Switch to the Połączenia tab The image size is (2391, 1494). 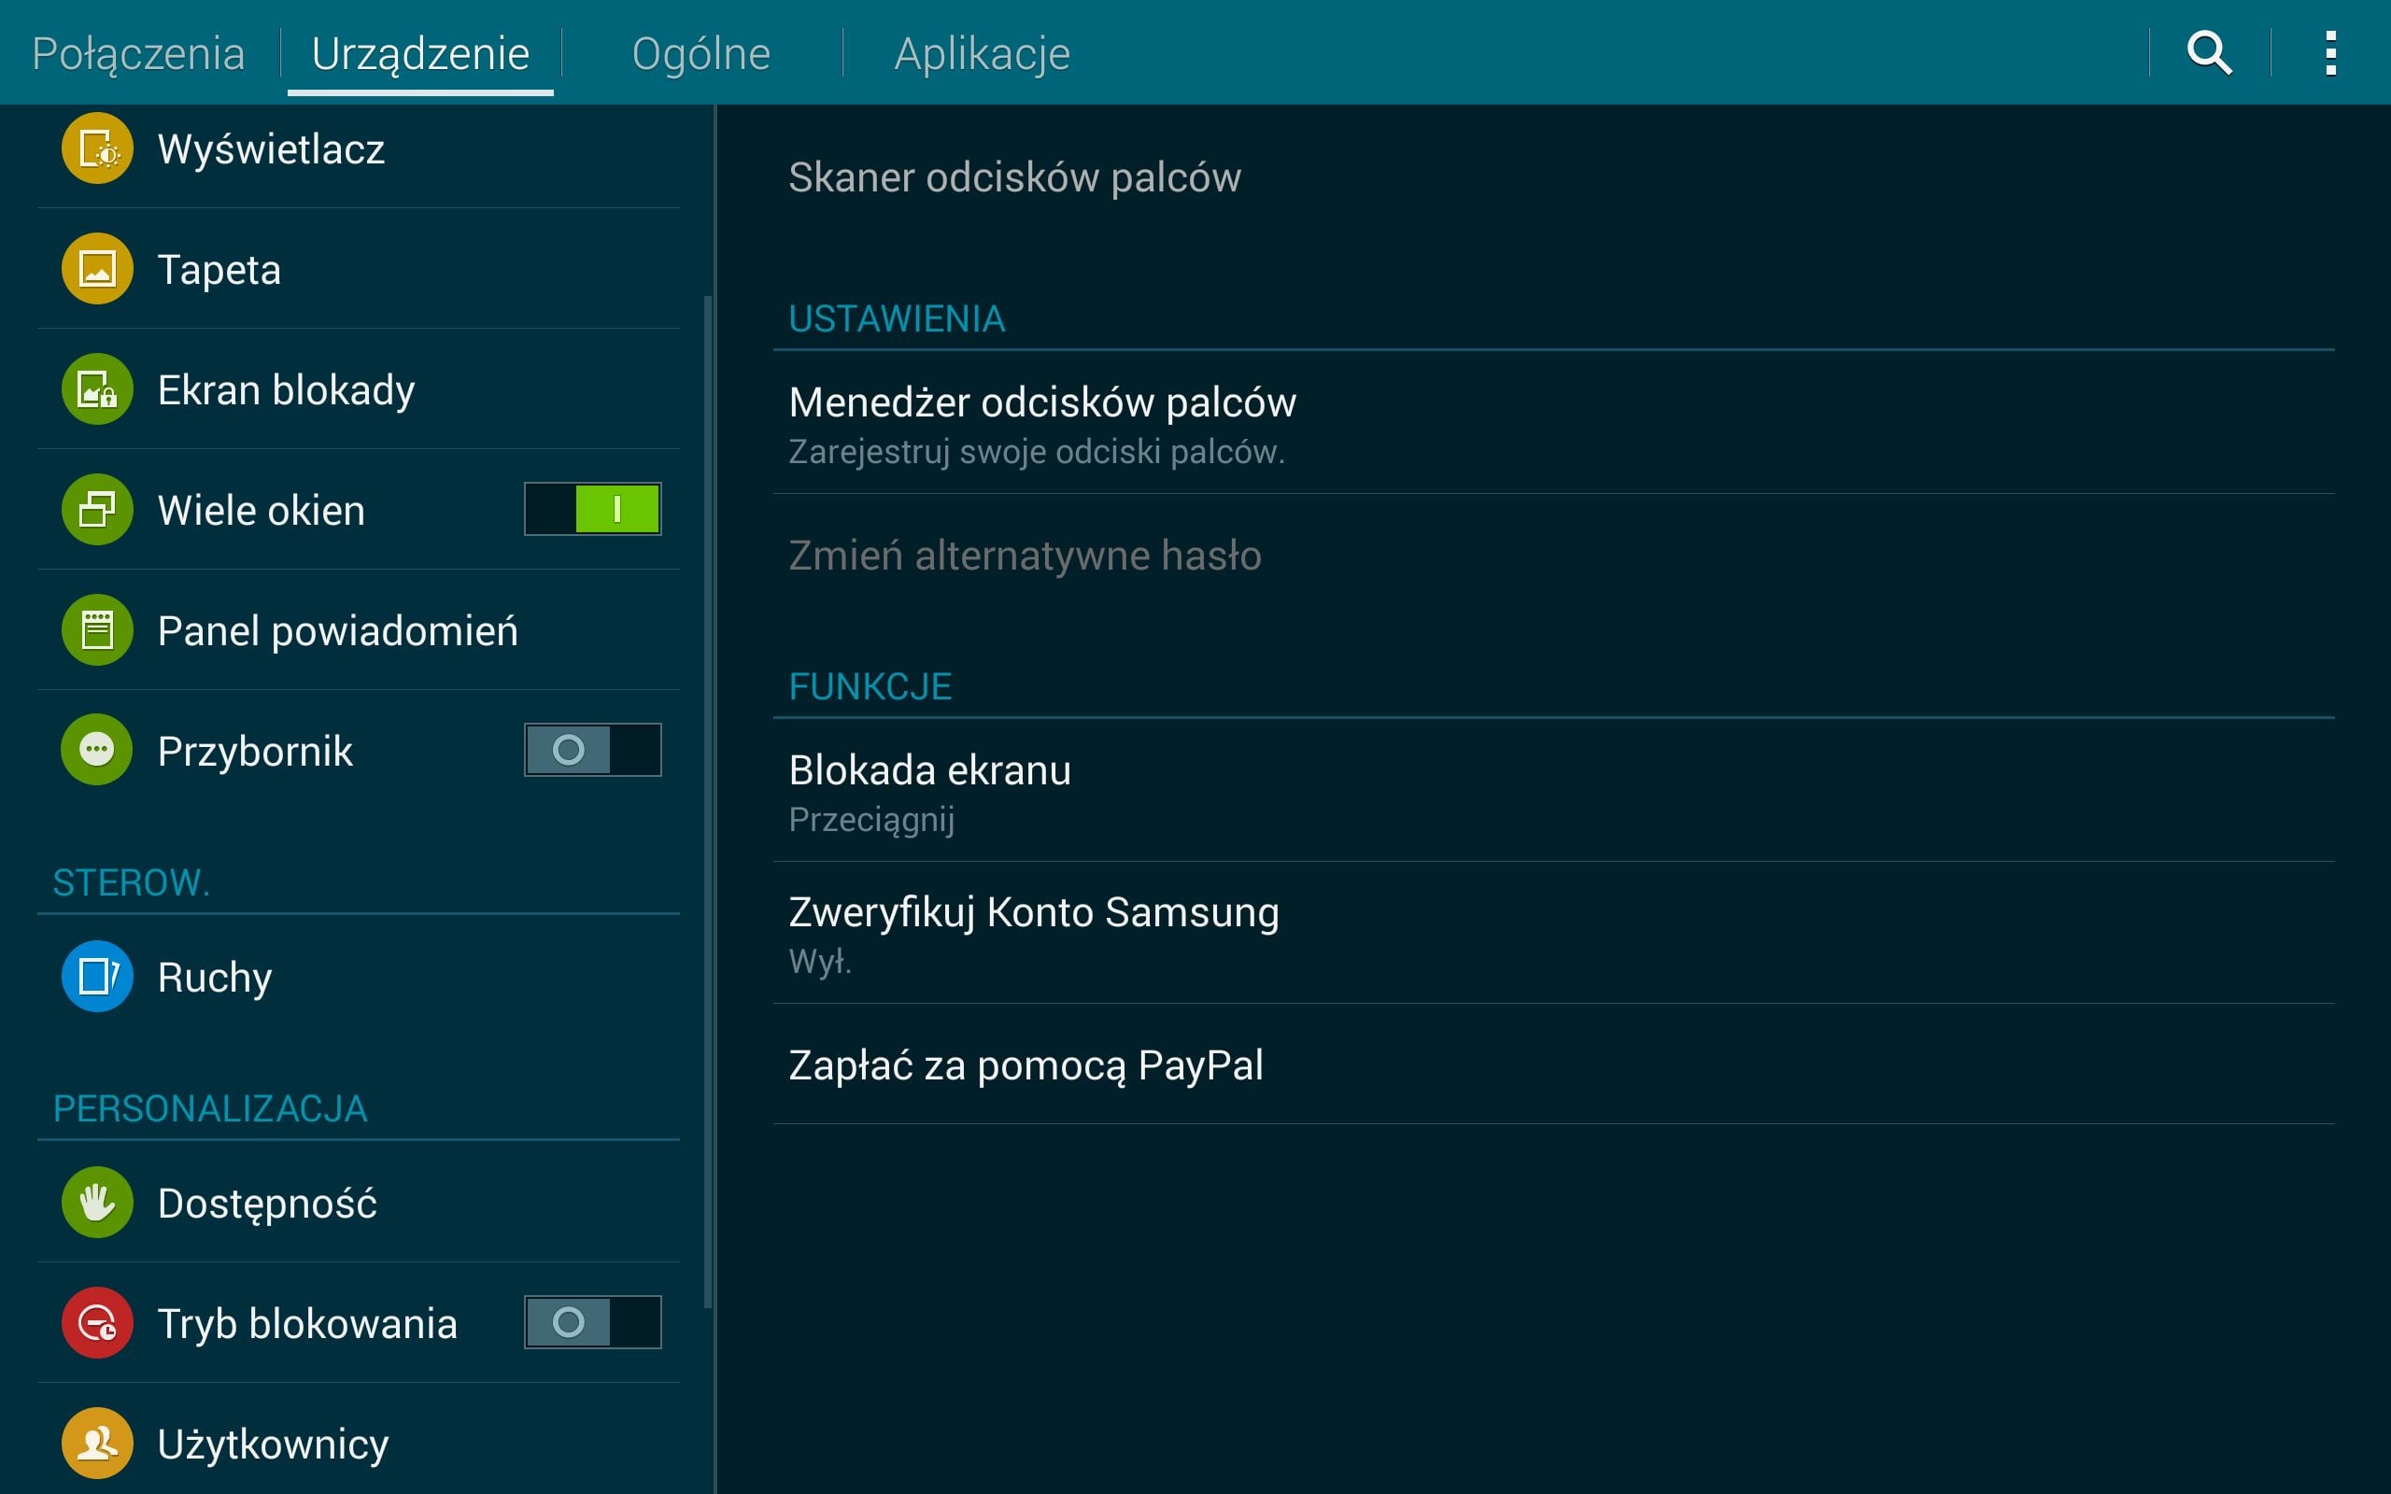[x=138, y=53]
